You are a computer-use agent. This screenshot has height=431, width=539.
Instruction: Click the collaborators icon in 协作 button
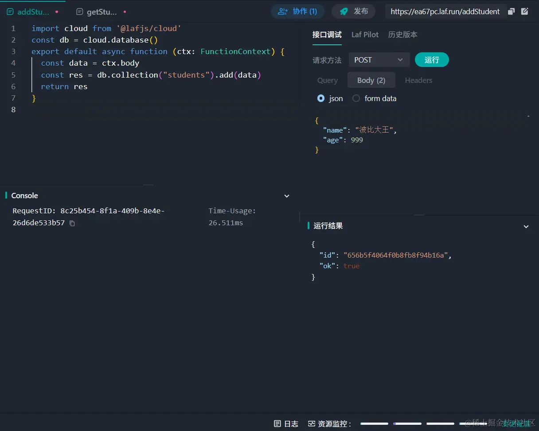click(x=282, y=12)
